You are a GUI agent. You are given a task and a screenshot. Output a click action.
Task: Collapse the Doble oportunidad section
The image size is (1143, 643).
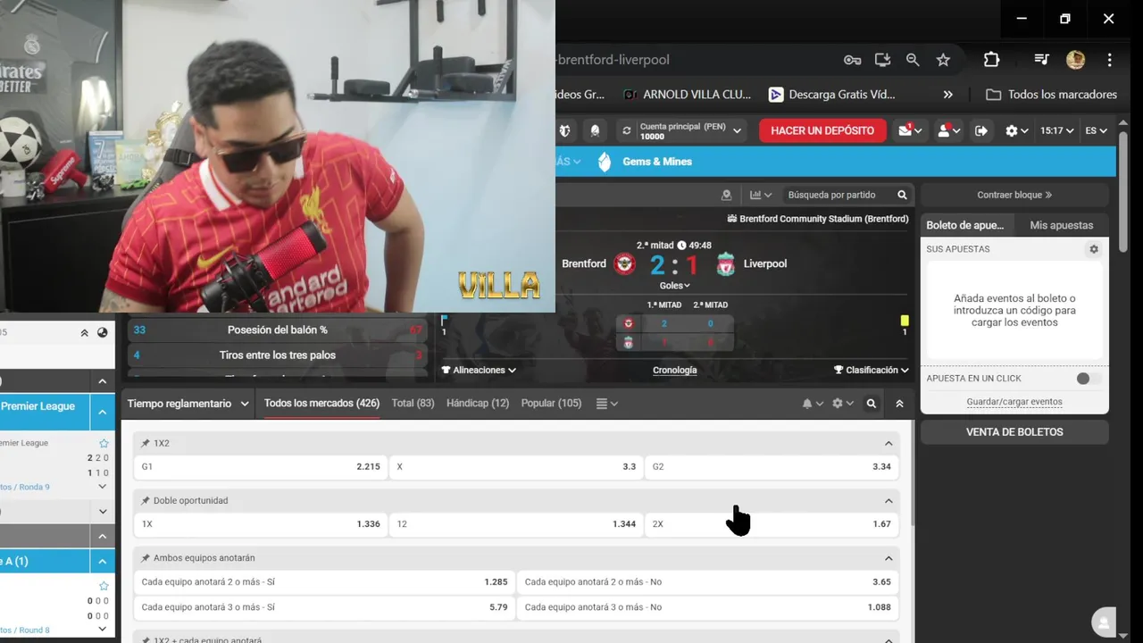click(889, 501)
